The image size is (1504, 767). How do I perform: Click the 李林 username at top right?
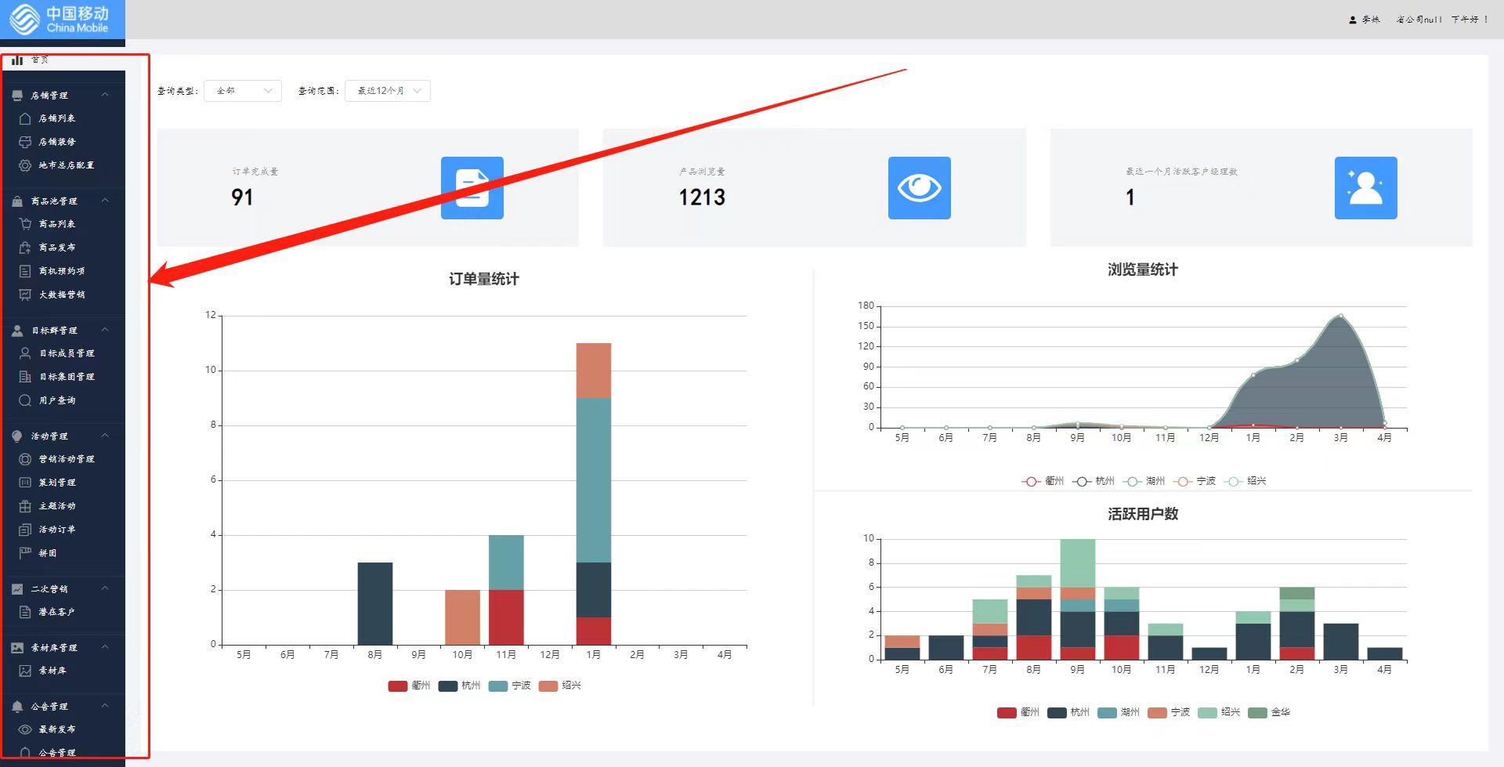pos(1371,20)
